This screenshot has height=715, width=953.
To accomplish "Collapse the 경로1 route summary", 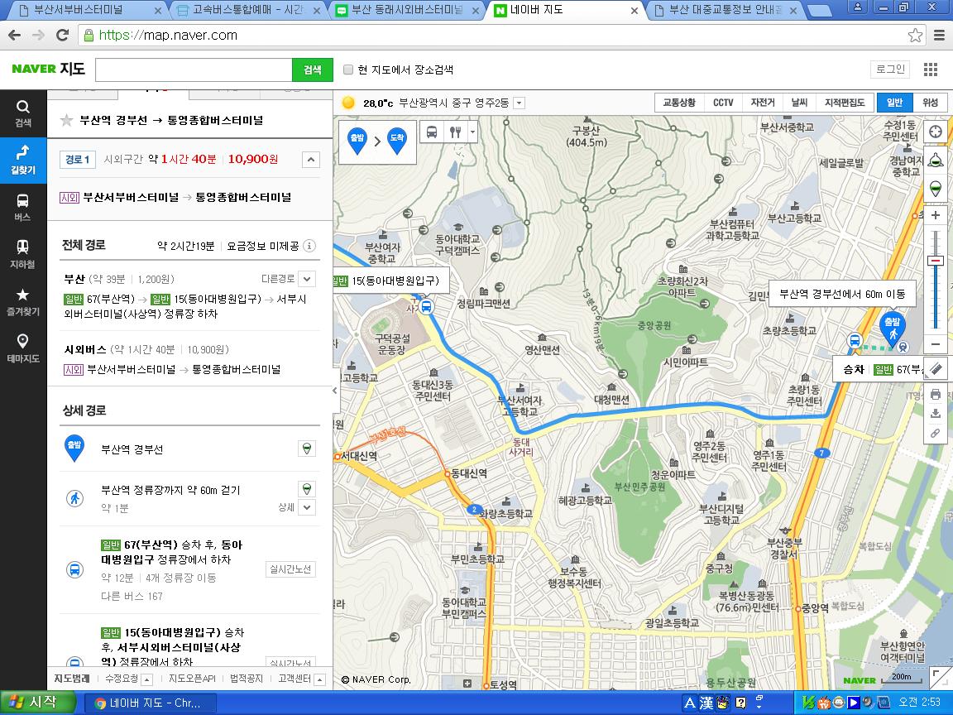I will click(x=310, y=160).
